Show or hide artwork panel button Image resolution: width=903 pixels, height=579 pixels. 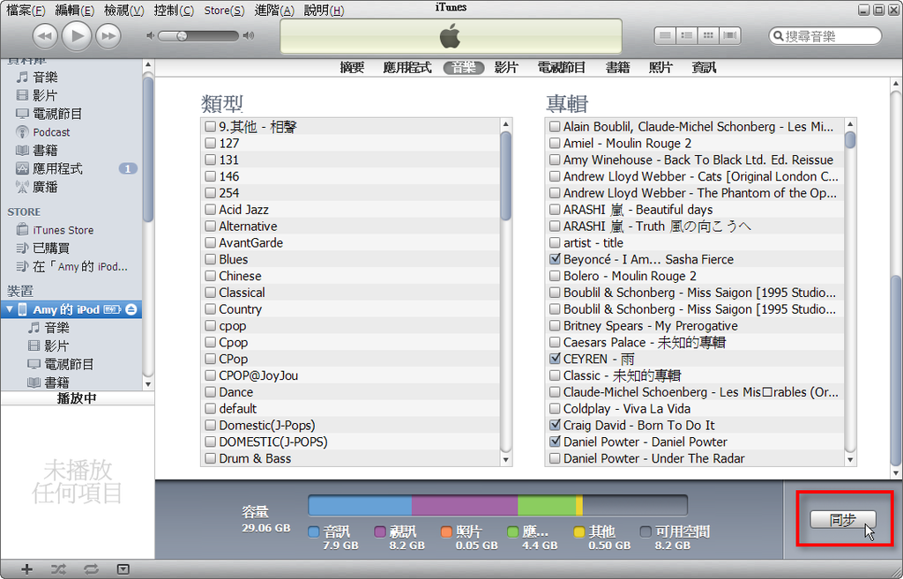(123, 569)
